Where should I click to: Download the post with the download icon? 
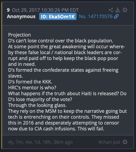118,10
